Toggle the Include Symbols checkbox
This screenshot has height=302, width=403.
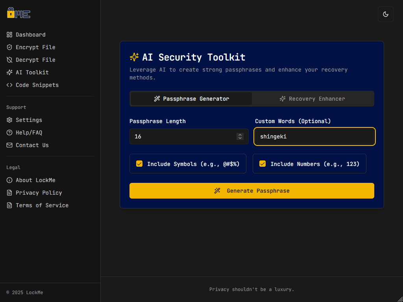(139, 164)
